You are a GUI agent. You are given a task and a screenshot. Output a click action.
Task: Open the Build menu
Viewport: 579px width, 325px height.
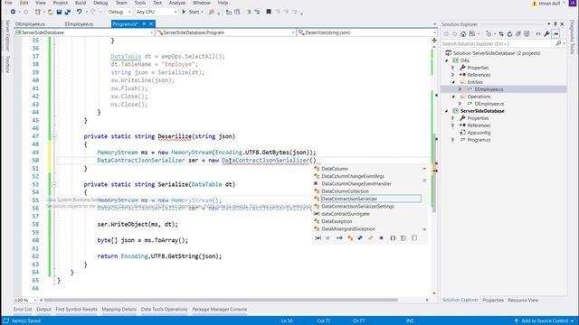(x=81, y=3)
